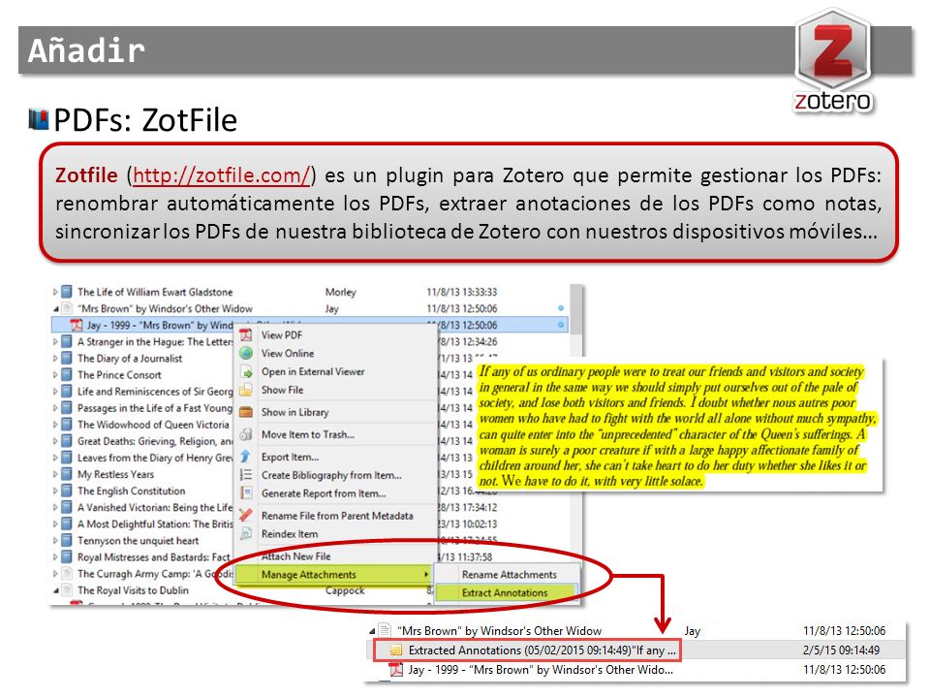The image size is (930, 698).
Task: Collapse the "Mrs Brown" by Windsor's Other Widow item
Action: point(55,308)
